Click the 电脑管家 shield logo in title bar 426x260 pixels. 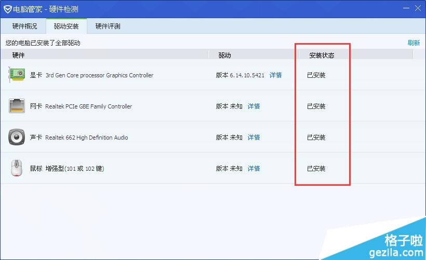point(7,9)
